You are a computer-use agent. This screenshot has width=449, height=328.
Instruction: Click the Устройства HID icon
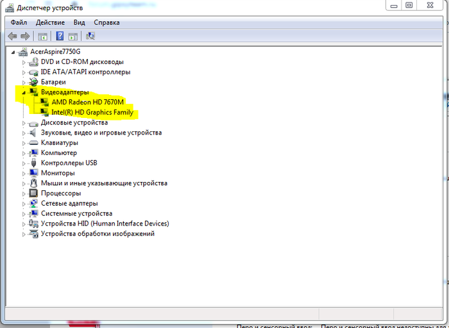tap(33, 224)
